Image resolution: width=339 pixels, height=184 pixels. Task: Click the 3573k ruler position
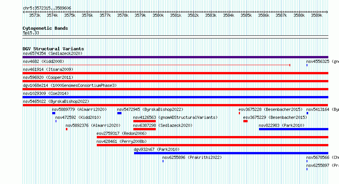pos(35,15)
